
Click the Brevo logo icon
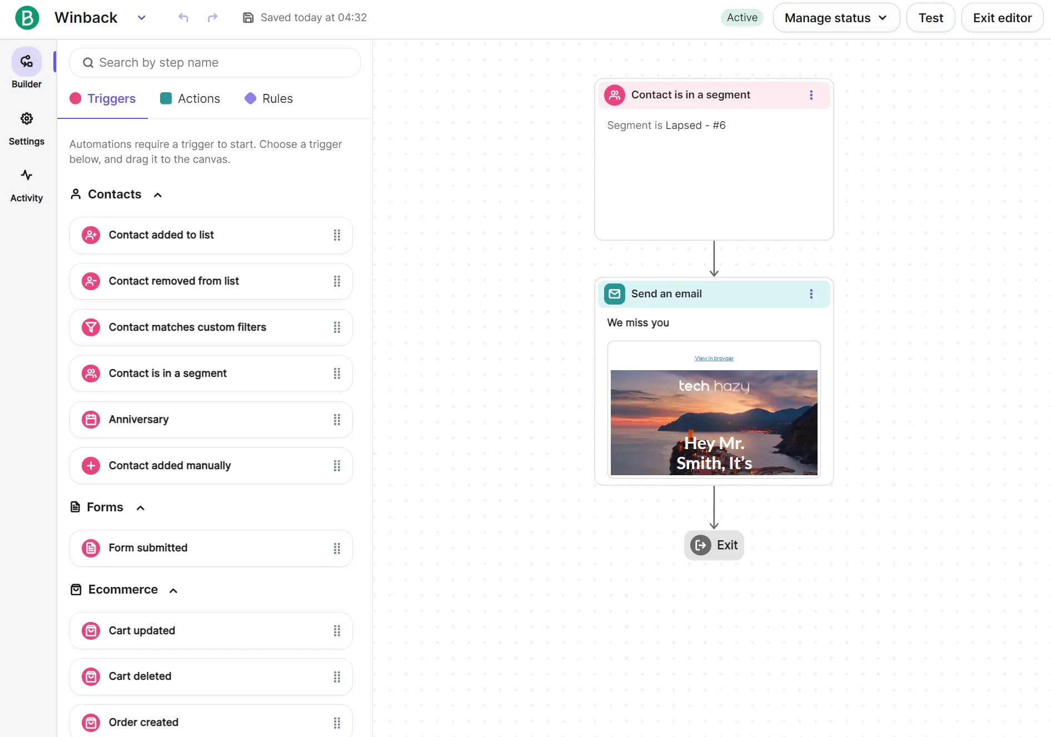[27, 18]
